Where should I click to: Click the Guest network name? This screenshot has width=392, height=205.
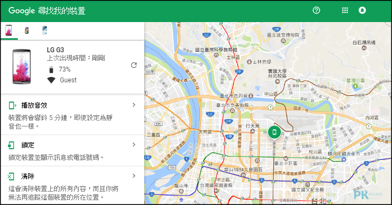point(68,80)
